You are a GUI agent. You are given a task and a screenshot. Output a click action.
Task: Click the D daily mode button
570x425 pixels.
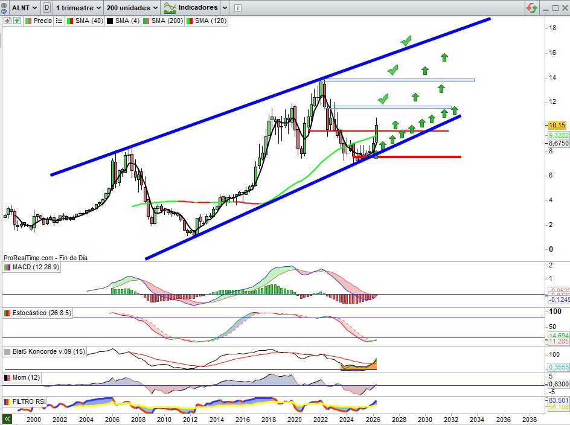(x=46, y=7)
